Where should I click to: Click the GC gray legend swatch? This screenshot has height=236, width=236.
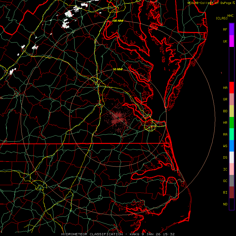232,181
